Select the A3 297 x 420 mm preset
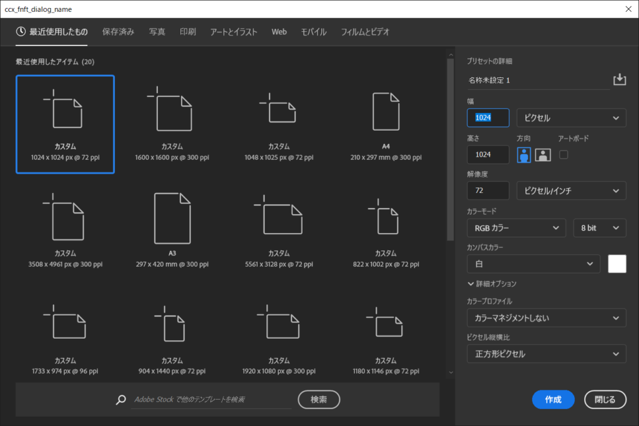The image size is (639, 426). point(172,227)
